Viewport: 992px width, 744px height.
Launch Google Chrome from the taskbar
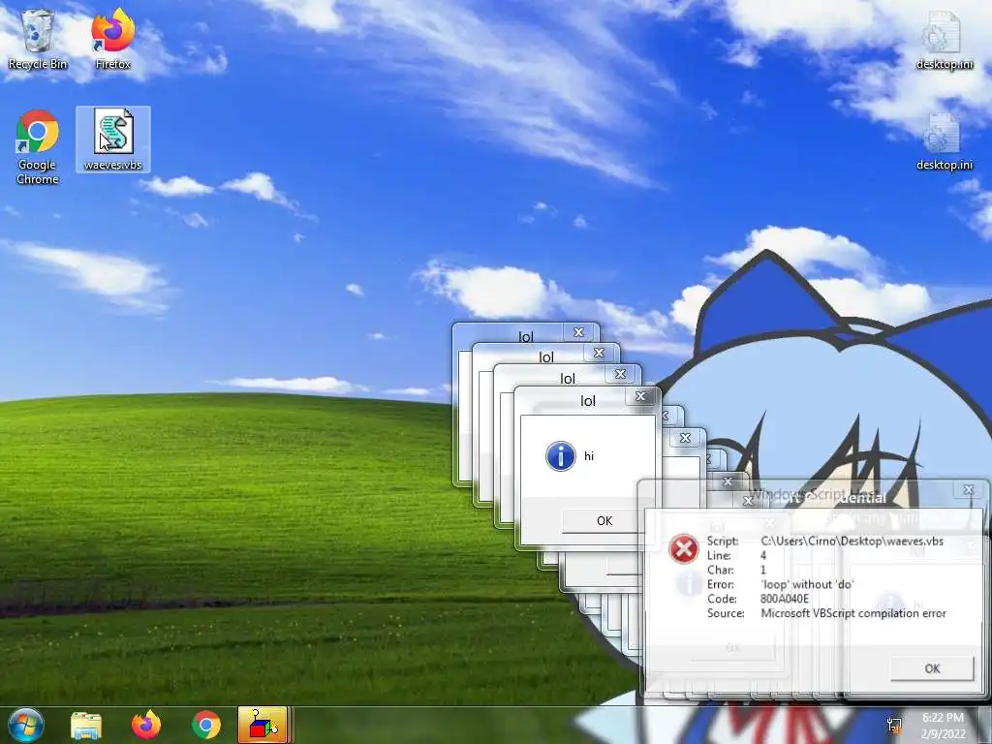point(206,725)
